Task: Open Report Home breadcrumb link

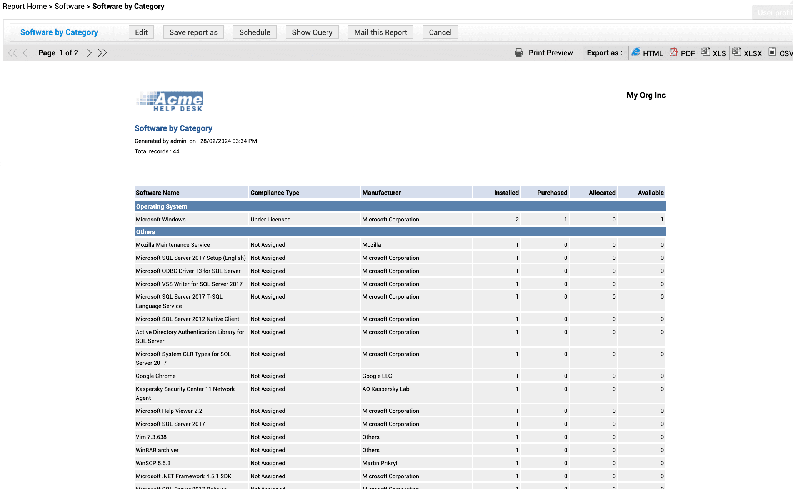Action: (25, 6)
